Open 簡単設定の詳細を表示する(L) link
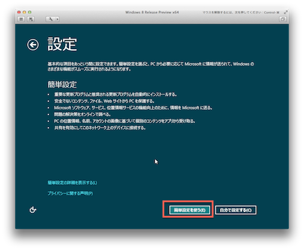Screen dimensions: 304x250 72,183
